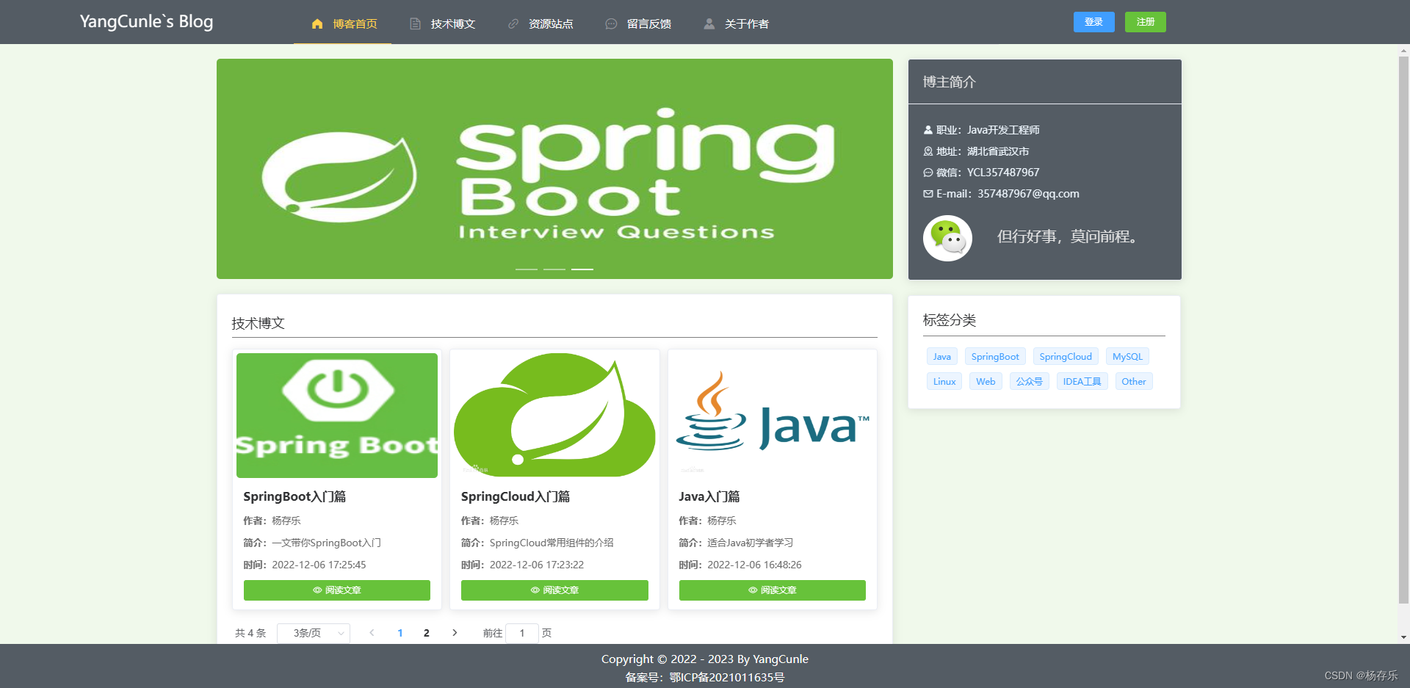Image resolution: width=1410 pixels, height=688 pixels.
Task: Read the Java入门篇 article via 阅读文章
Action: tap(773, 590)
